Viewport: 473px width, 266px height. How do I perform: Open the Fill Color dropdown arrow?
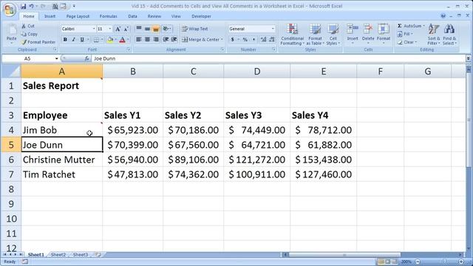115,39
